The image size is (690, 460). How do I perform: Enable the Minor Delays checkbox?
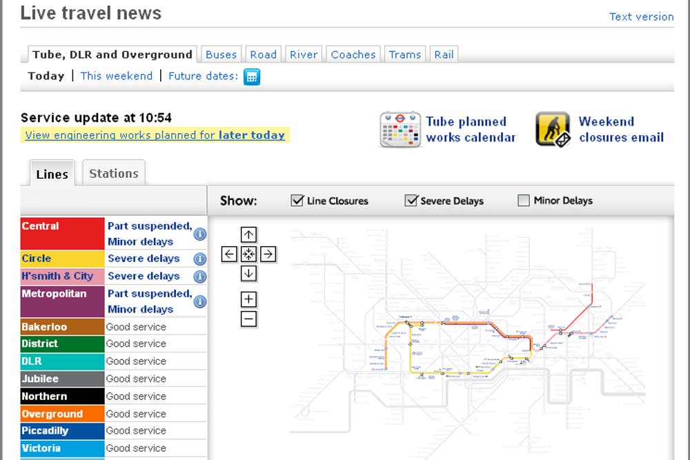(x=524, y=201)
